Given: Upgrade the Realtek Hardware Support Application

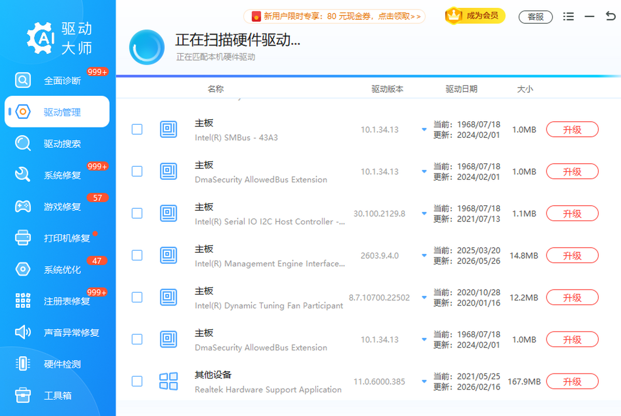Looking at the screenshot, I should pos(572,381).
